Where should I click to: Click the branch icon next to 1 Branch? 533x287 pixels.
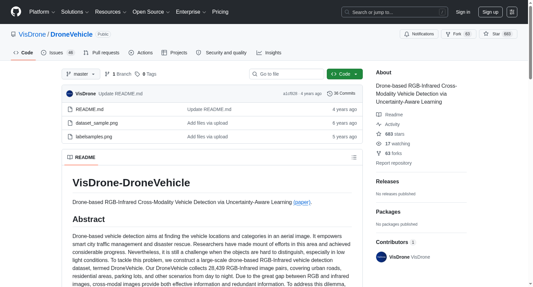coord(107,74)
